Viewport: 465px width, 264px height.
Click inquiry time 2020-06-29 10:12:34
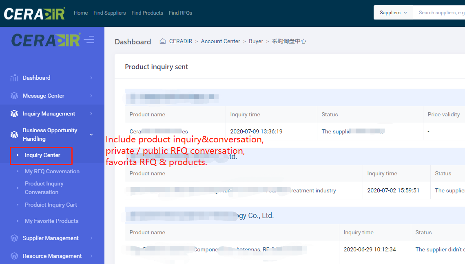370,249
